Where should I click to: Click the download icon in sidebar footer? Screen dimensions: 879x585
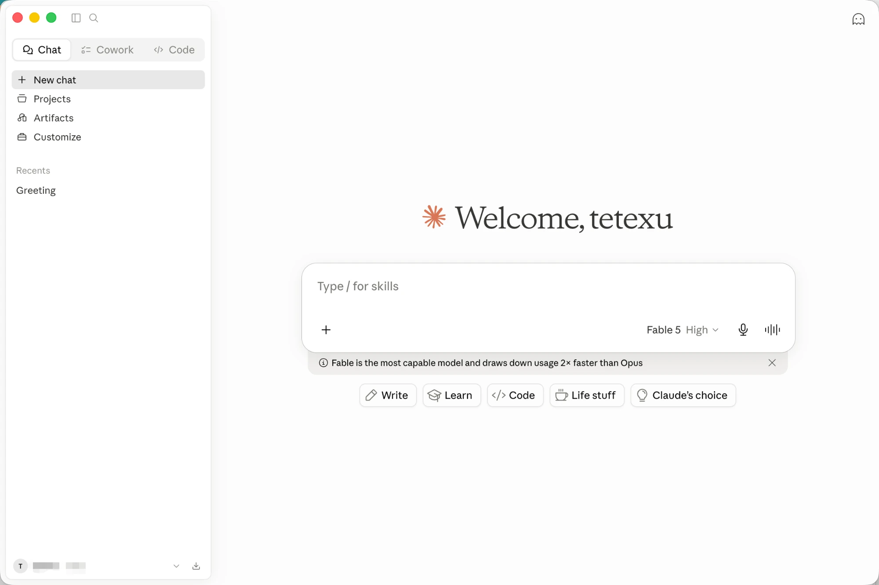196,566
